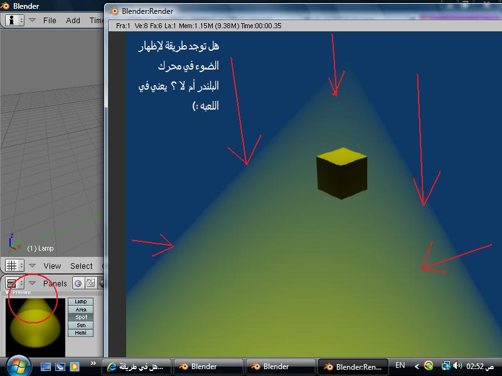Click the lamp preview thumbnail

(x=35, y=327)
